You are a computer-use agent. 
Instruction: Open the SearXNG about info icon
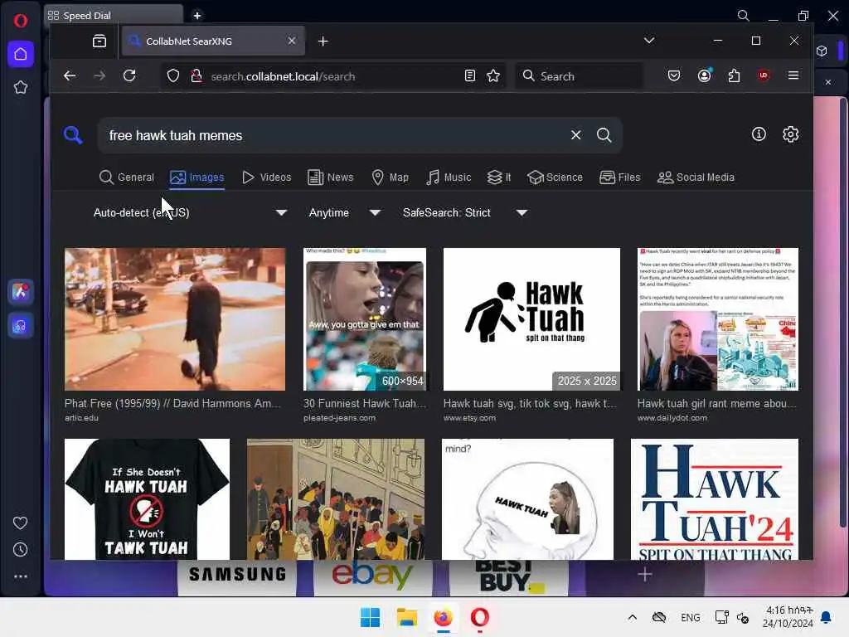[759, 134]
